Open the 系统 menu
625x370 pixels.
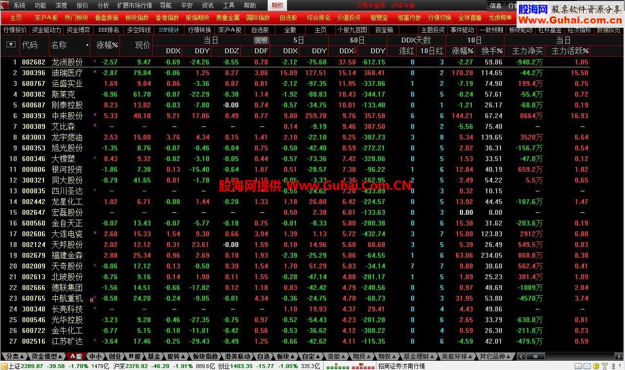tap(20, 6)
